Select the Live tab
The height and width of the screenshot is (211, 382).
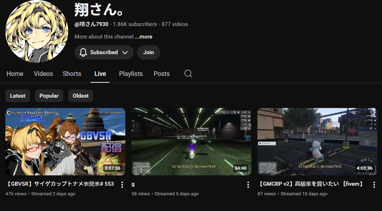click(x=100, y=74)
